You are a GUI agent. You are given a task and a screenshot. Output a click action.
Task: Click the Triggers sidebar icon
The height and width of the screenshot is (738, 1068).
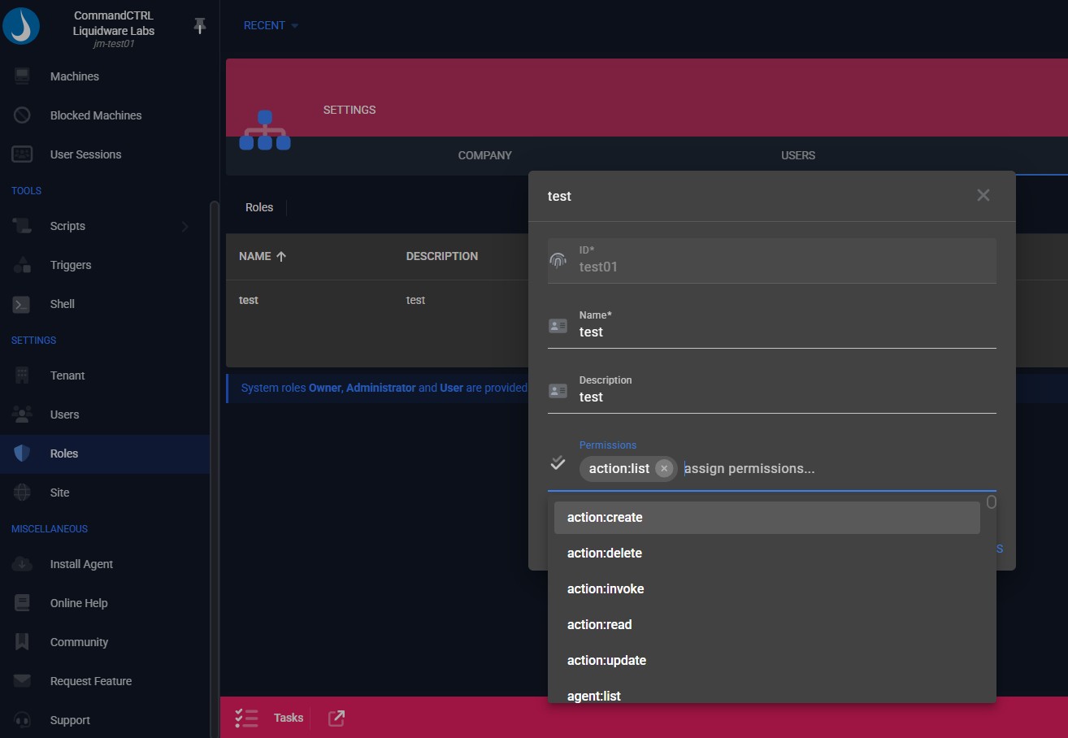pyautogui.click(x=22, y=265)
